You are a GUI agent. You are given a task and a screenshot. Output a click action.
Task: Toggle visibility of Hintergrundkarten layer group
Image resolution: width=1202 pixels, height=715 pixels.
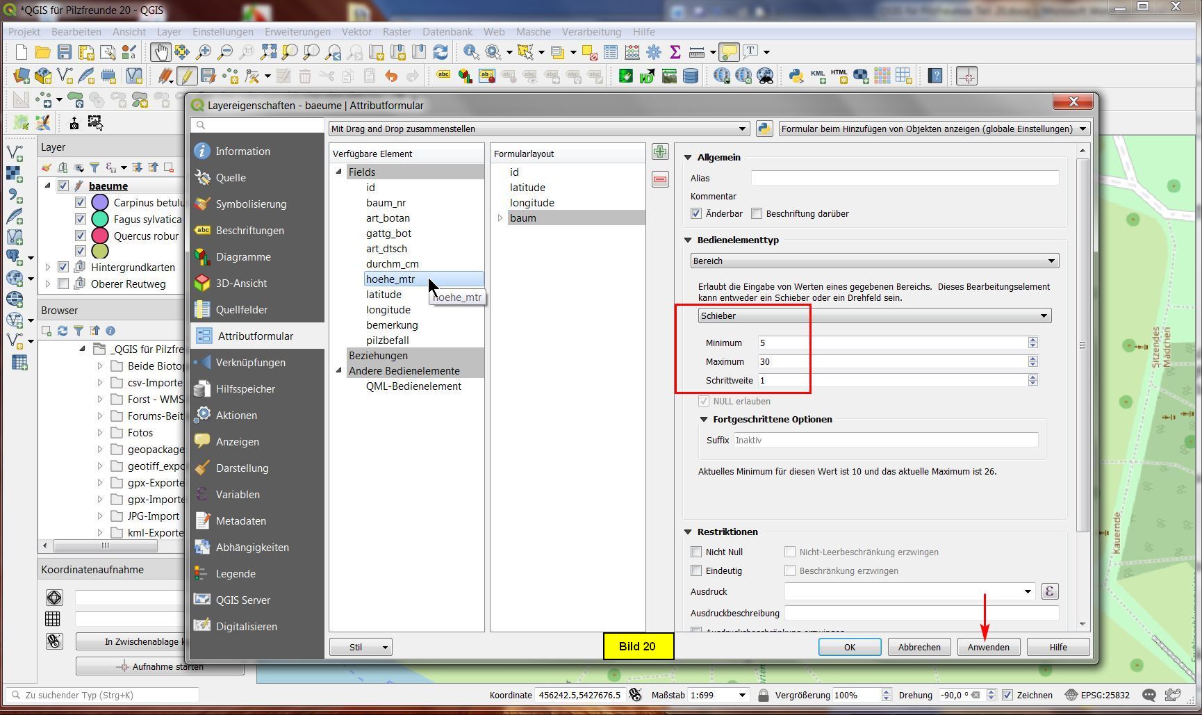tap(63, 267)
